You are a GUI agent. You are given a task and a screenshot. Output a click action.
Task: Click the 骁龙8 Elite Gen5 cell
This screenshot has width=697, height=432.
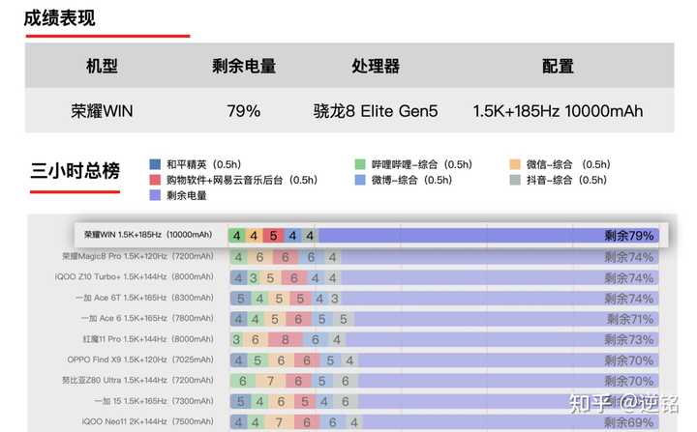point(376,111)
